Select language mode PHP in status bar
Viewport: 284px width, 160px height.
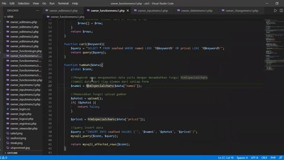point(273,158)
